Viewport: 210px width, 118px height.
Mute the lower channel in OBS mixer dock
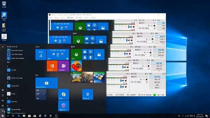coord(123,87)
